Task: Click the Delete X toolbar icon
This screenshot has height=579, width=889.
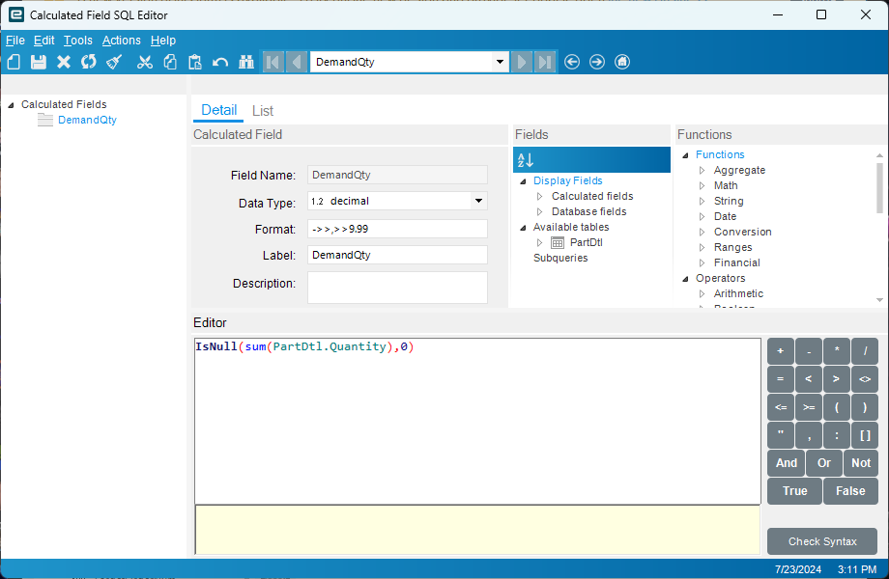Action: [64, 62]
